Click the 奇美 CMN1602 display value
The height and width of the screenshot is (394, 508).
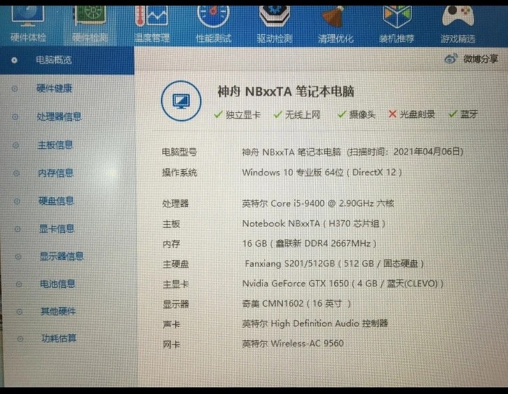click(296, 304)
